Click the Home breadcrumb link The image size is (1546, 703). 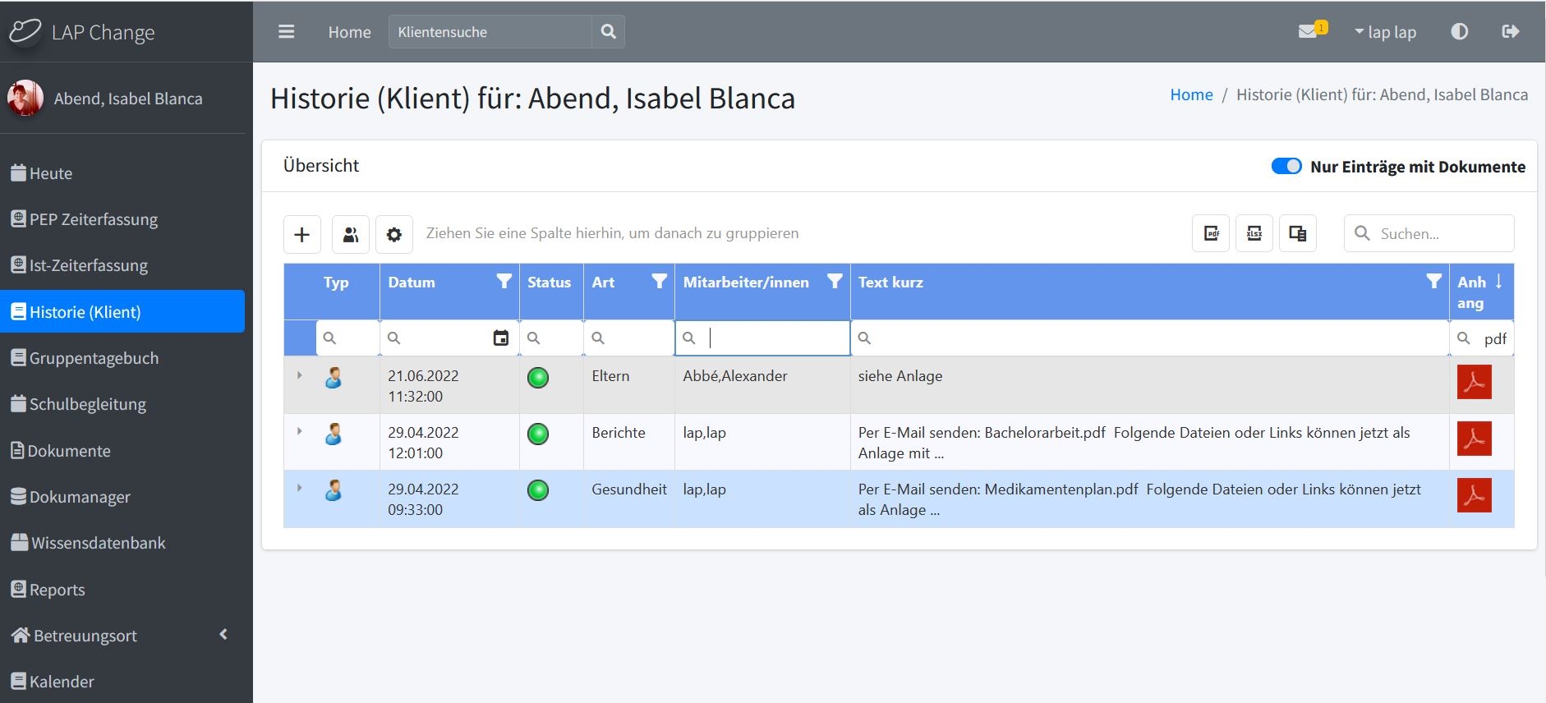tap(1191, 94)
